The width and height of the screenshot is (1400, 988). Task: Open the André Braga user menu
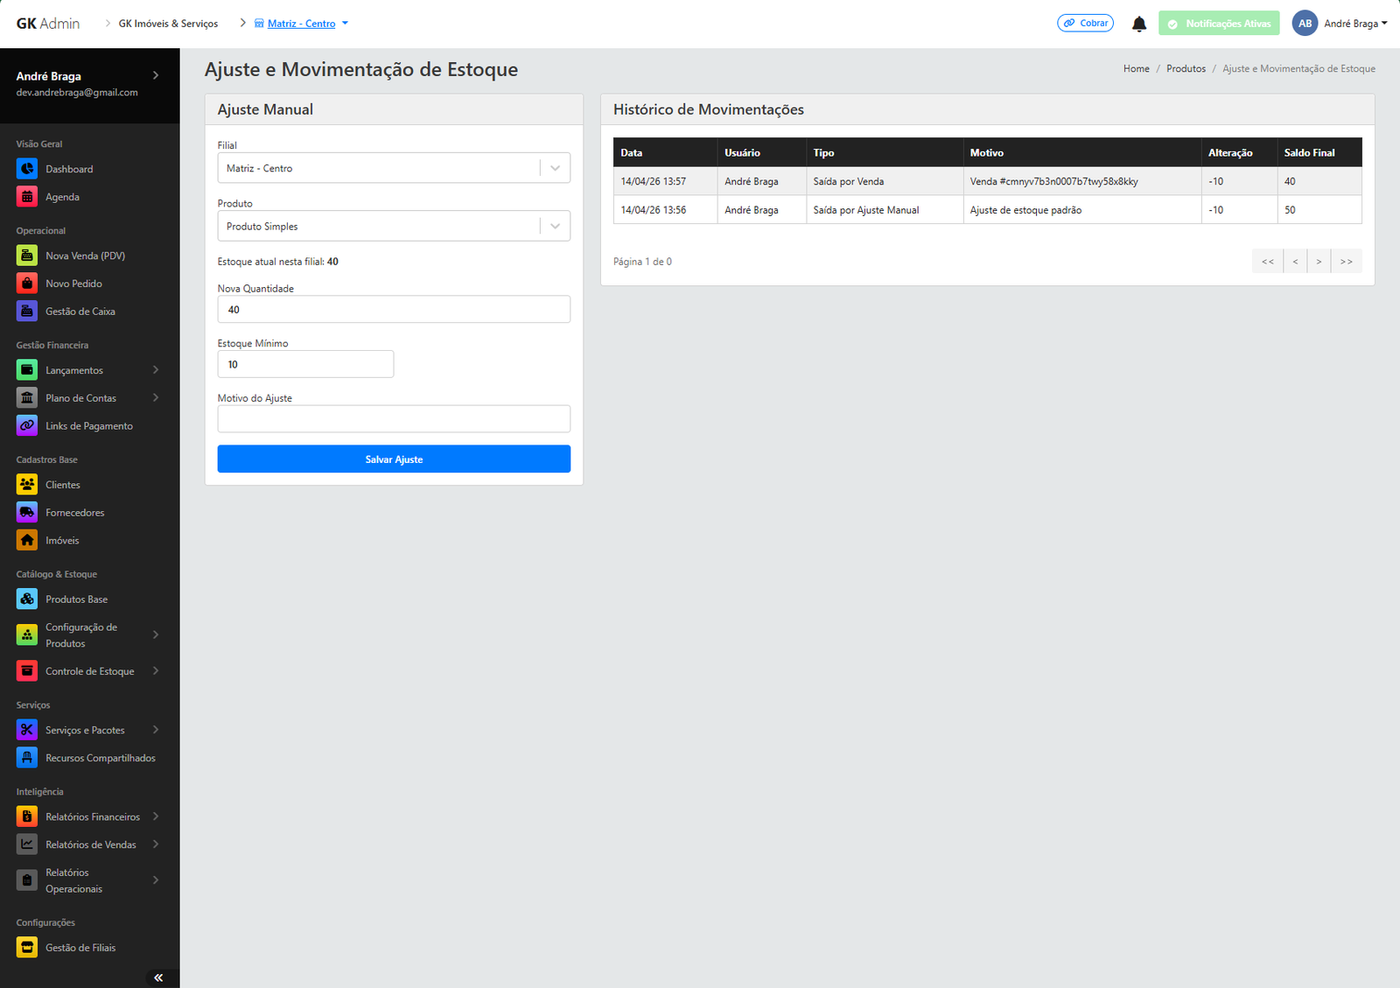pos(1340,24)
